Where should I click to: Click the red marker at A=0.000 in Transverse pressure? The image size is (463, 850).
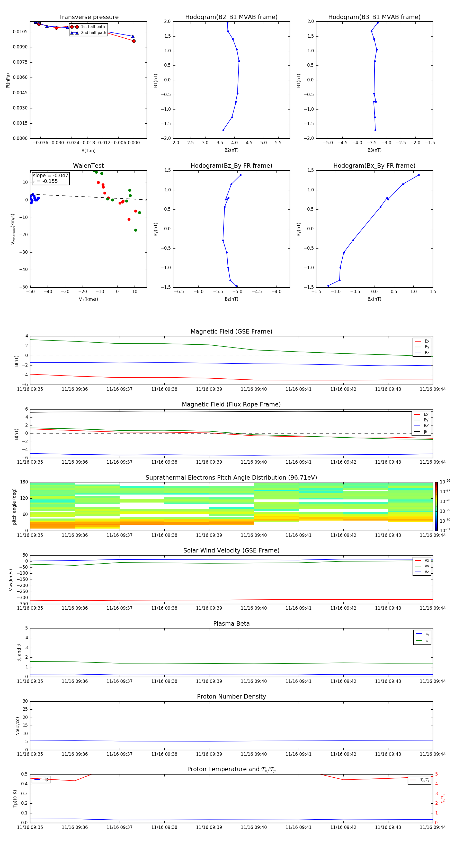(x=134, y=41)
